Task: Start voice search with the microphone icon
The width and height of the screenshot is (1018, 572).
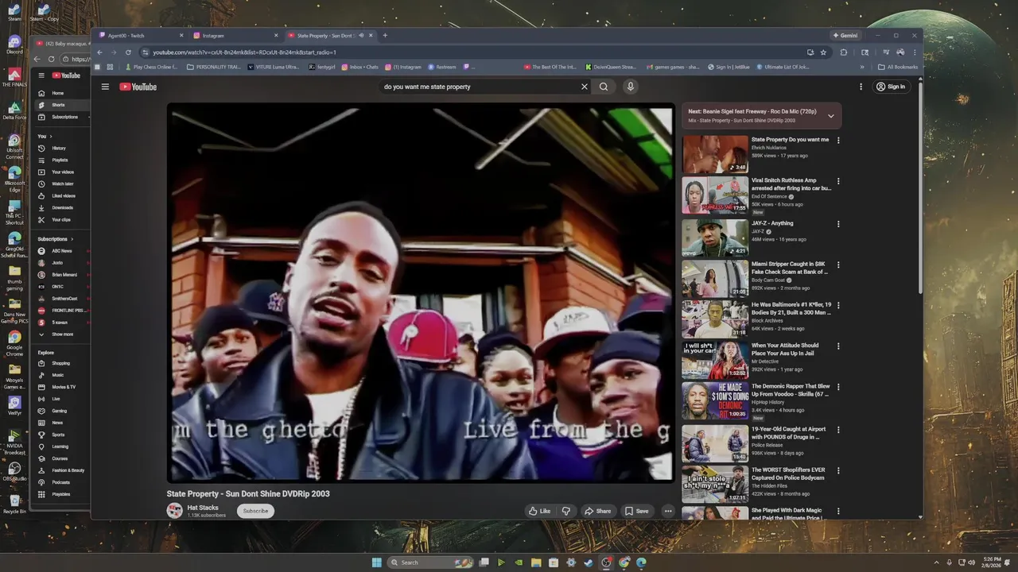Action: tap(630, 87)
